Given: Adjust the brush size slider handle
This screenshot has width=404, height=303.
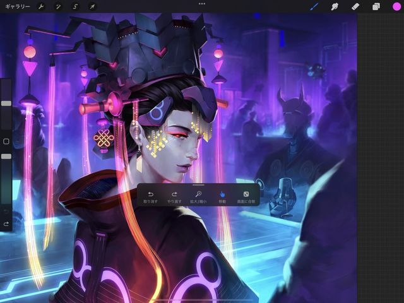Looking at the screenshot, I should coord(6,104).
